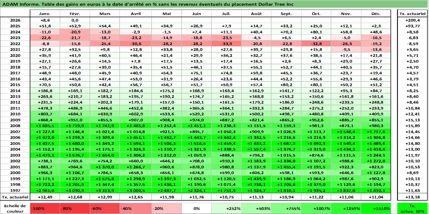Click the 'Tx. actua. 10%' green box
This screenshot has width=429, height=214.
click(x=412, y=209)
